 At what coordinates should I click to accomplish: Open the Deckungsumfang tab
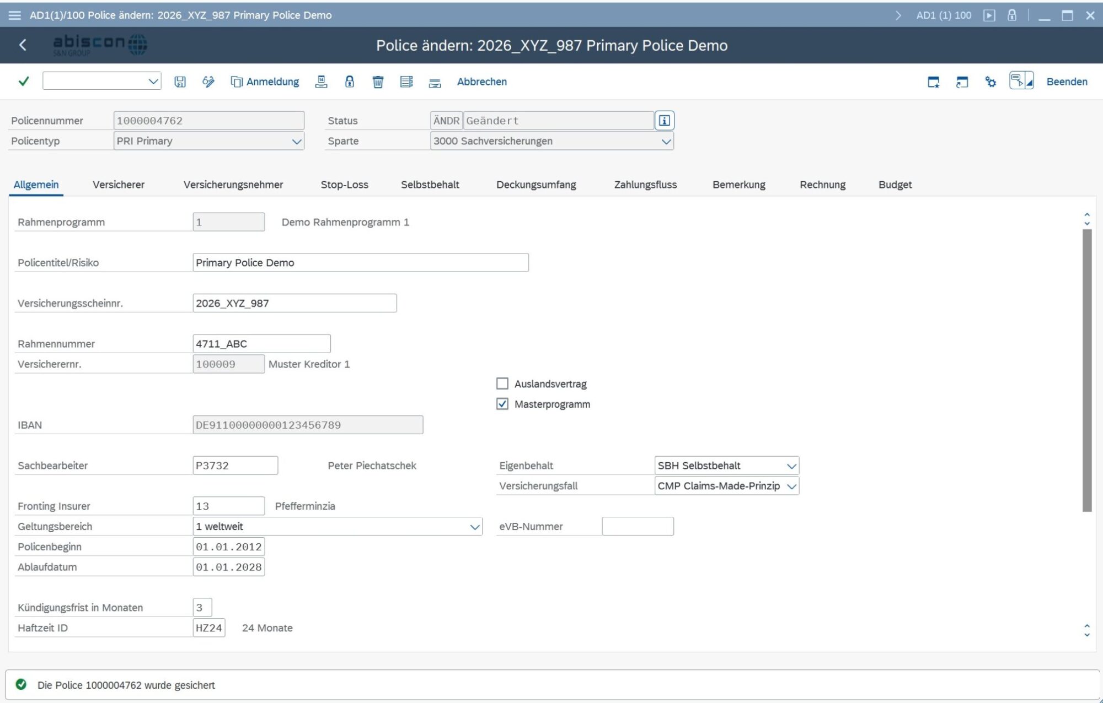click(536, 185)
